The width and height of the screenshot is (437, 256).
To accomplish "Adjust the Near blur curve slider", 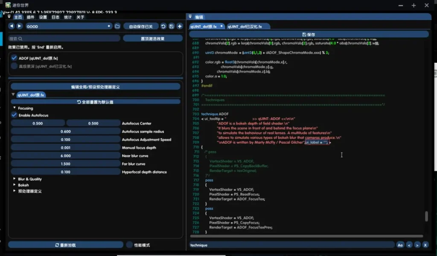I will 65,156.
